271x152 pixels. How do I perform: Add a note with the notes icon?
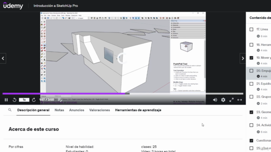(x=60, y=100)
